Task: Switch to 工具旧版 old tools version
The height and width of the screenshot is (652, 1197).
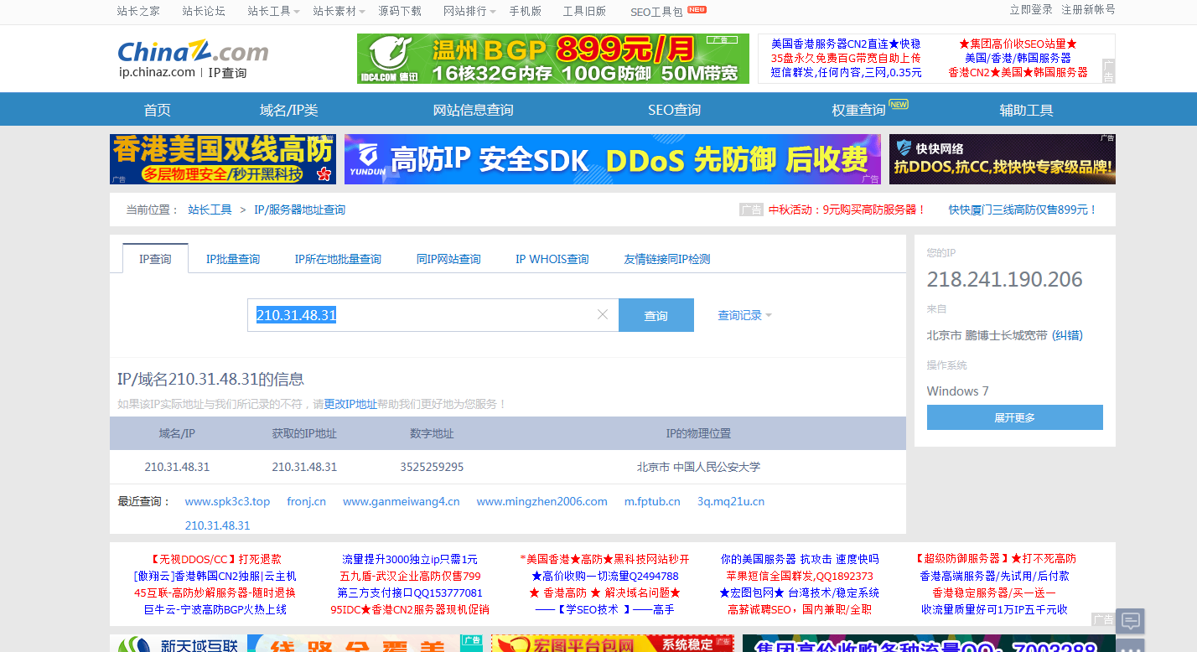Action: click(x=584, y=11)
